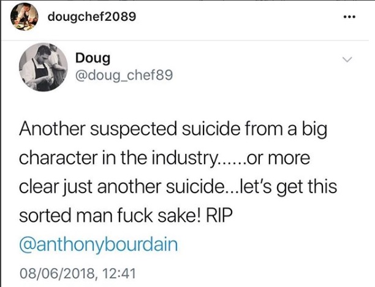Open the dougchef2089 username link
Viewport: 375px width, 287px height.
(92, 17)
